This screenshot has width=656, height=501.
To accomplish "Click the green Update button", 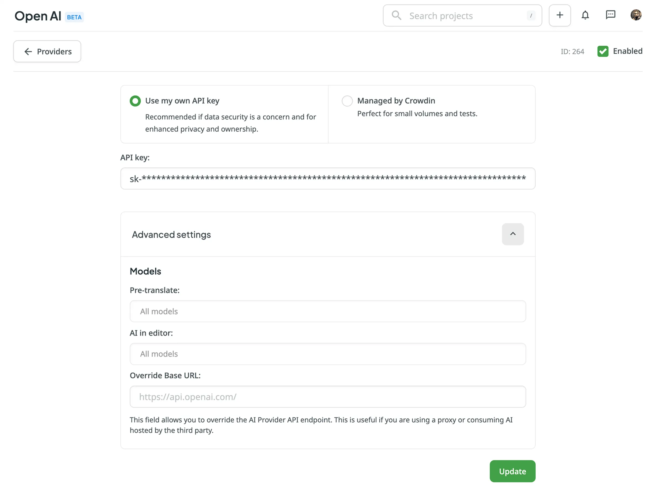I will [512, 471].
